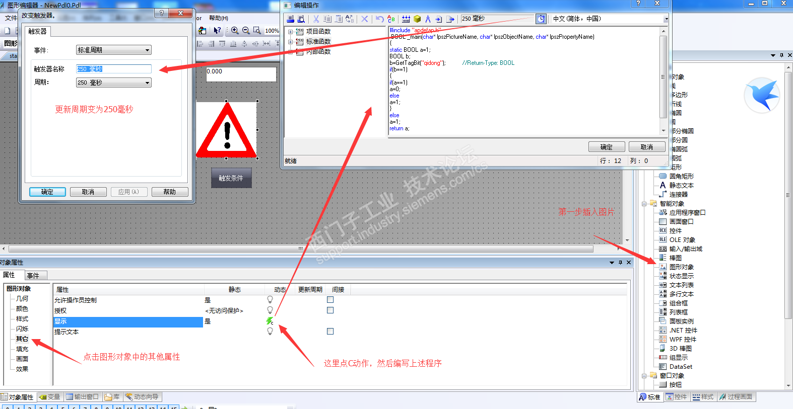The width and height of the screenshot is (793, 409).
Task: Open the trigger clock icon beside 250 毫秒
Action: click(541, 19)
